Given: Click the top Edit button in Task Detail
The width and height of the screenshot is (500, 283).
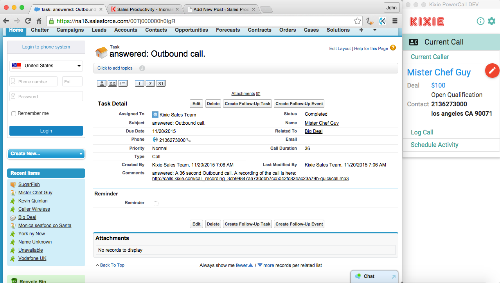Looking at the screenshot, I should [196, 104].
